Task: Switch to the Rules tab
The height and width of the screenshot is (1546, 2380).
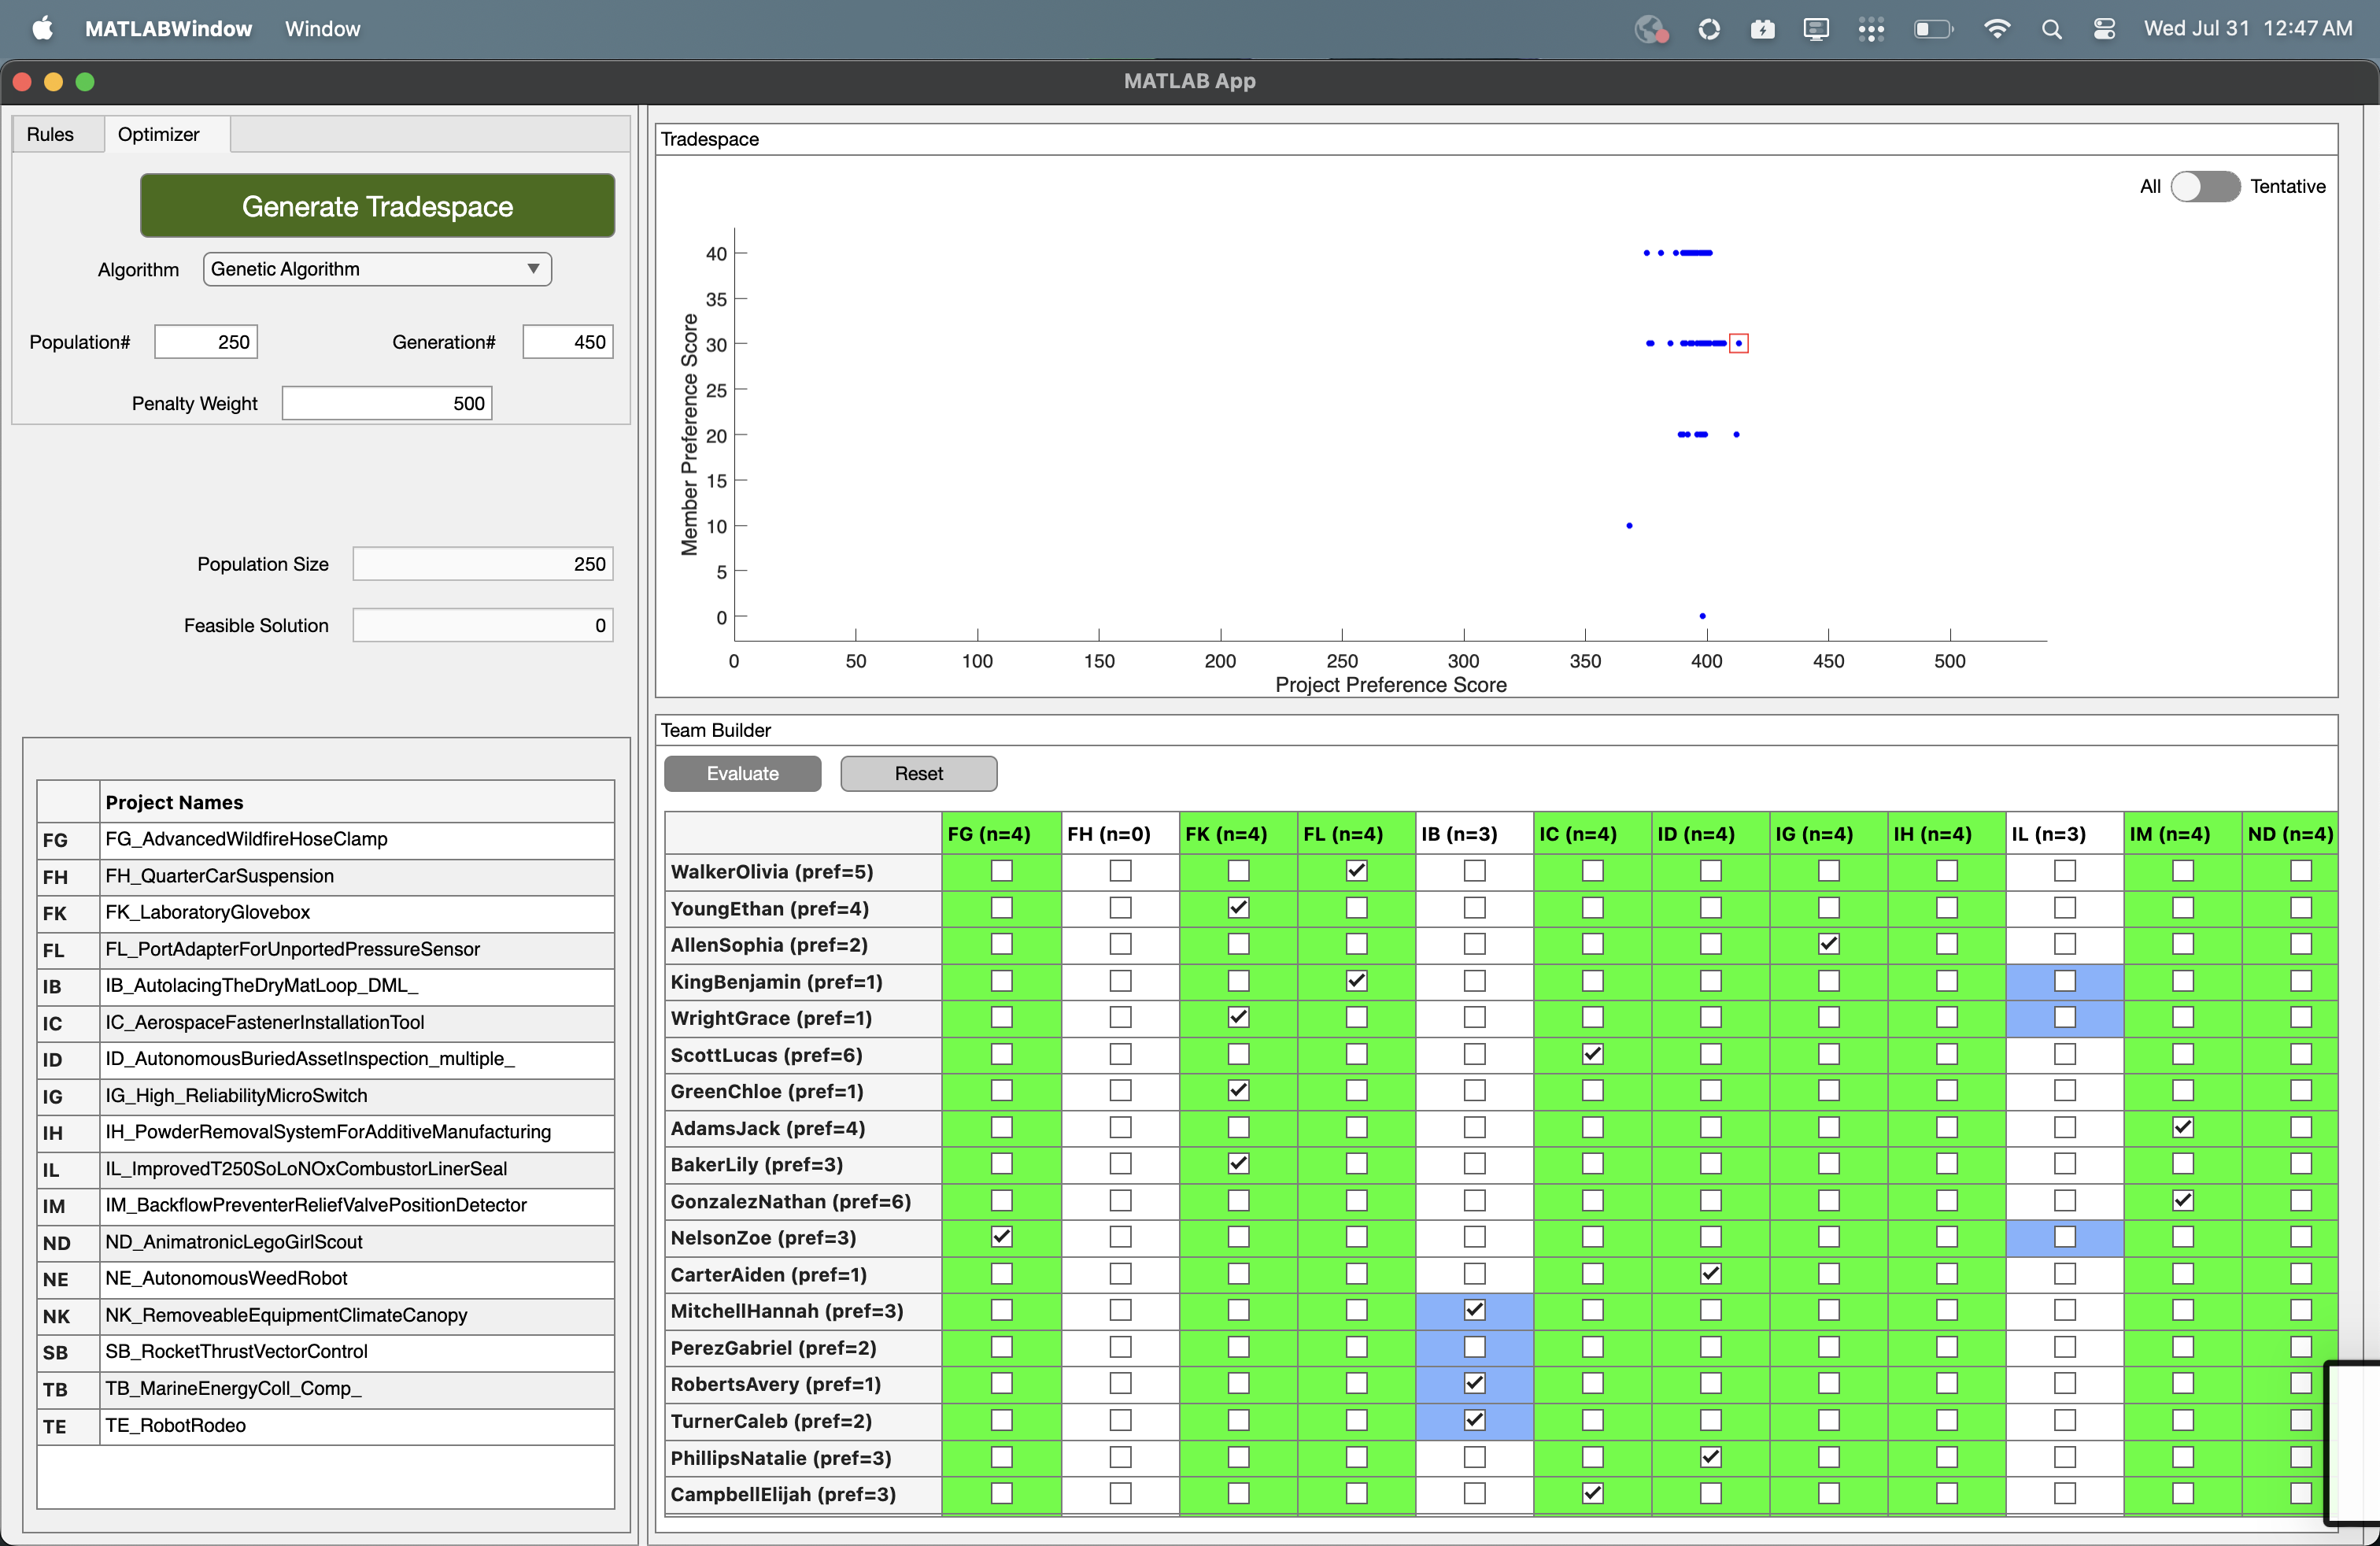Action: click(x=50, y=134)
